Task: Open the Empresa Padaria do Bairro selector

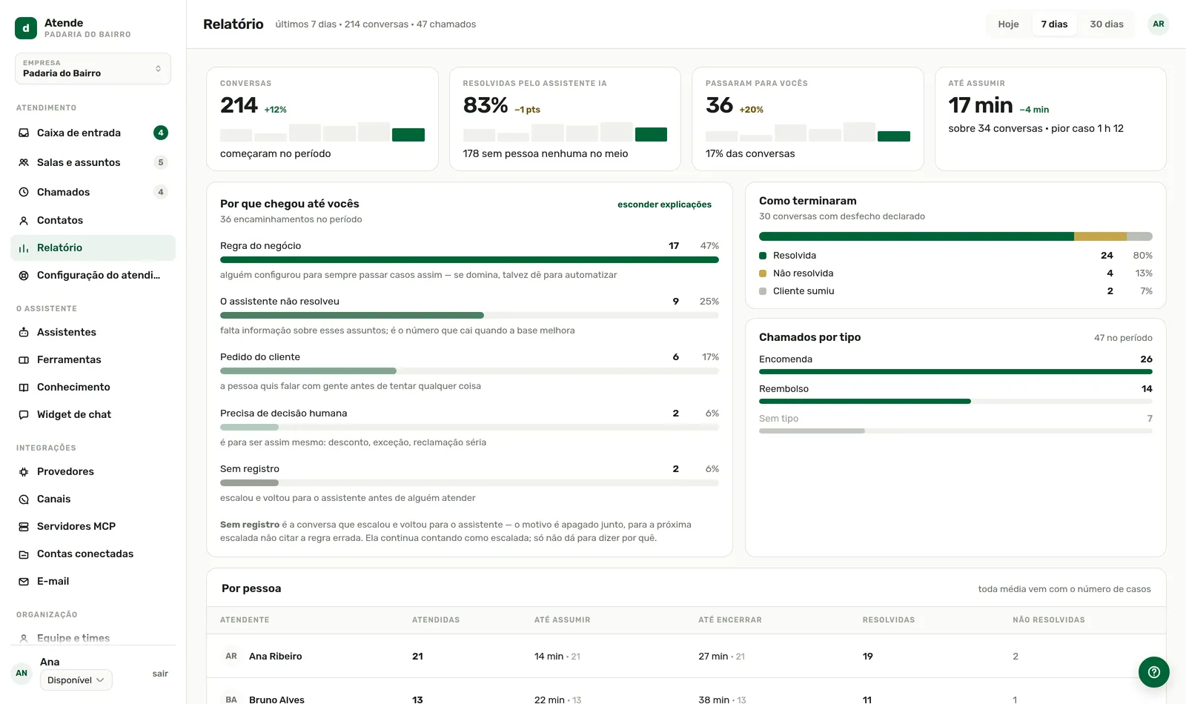Action: click(93, 68)
